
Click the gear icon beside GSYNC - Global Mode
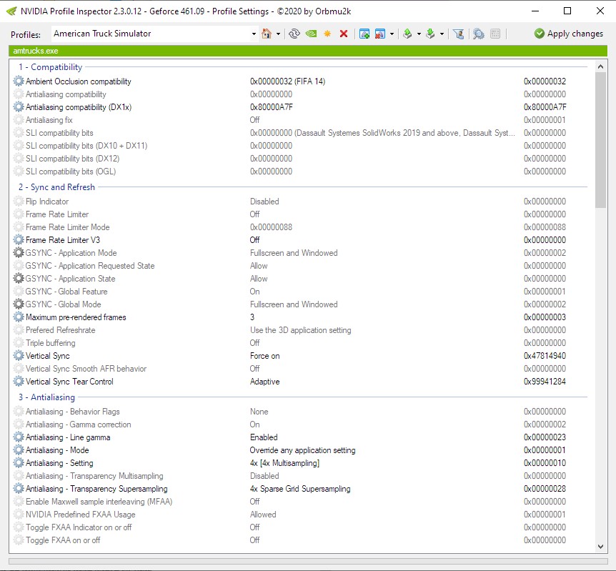coord(19,304)
